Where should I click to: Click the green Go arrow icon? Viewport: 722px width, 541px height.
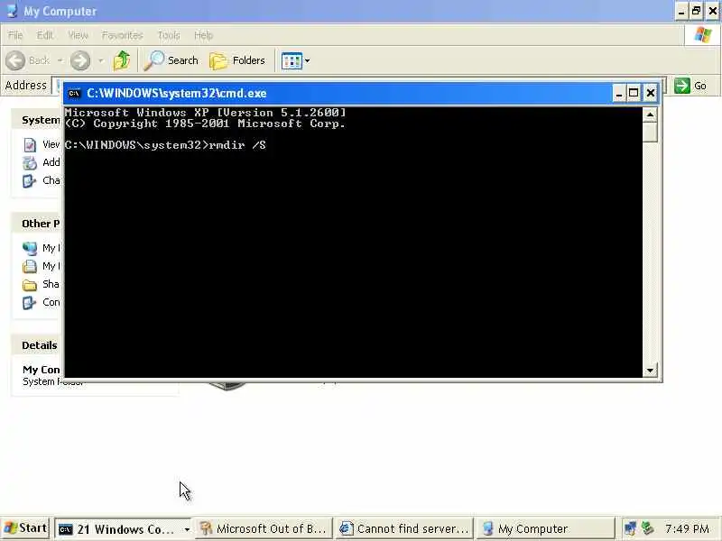click(682, 86)
